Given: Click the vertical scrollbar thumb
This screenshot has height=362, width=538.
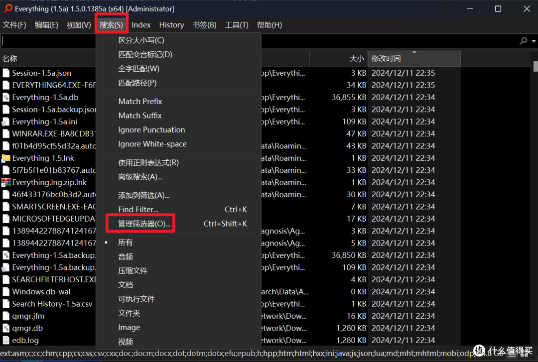Looking at the screenshot, I should [x=535, y=66].
